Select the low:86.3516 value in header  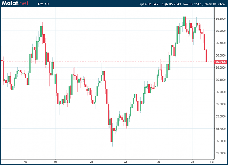pyautogui.click(x=192, y=4)
